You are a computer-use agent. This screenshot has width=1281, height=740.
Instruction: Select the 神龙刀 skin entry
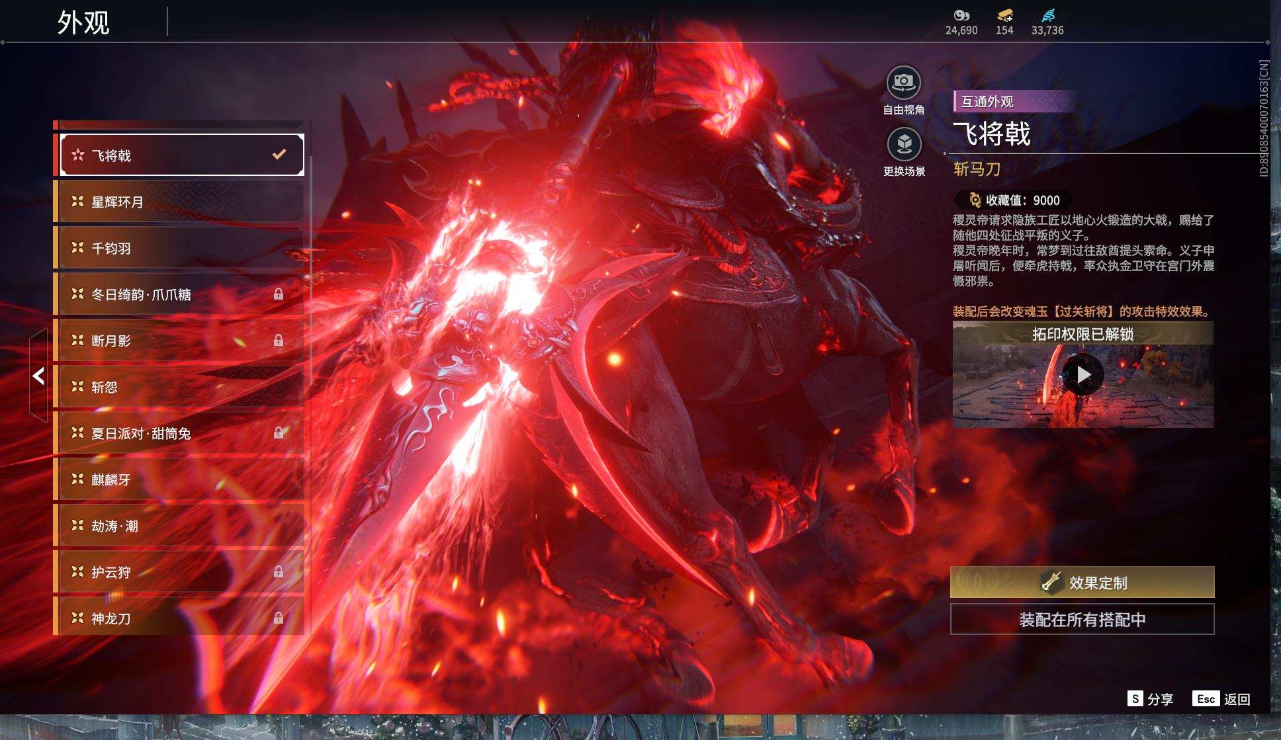181,617
